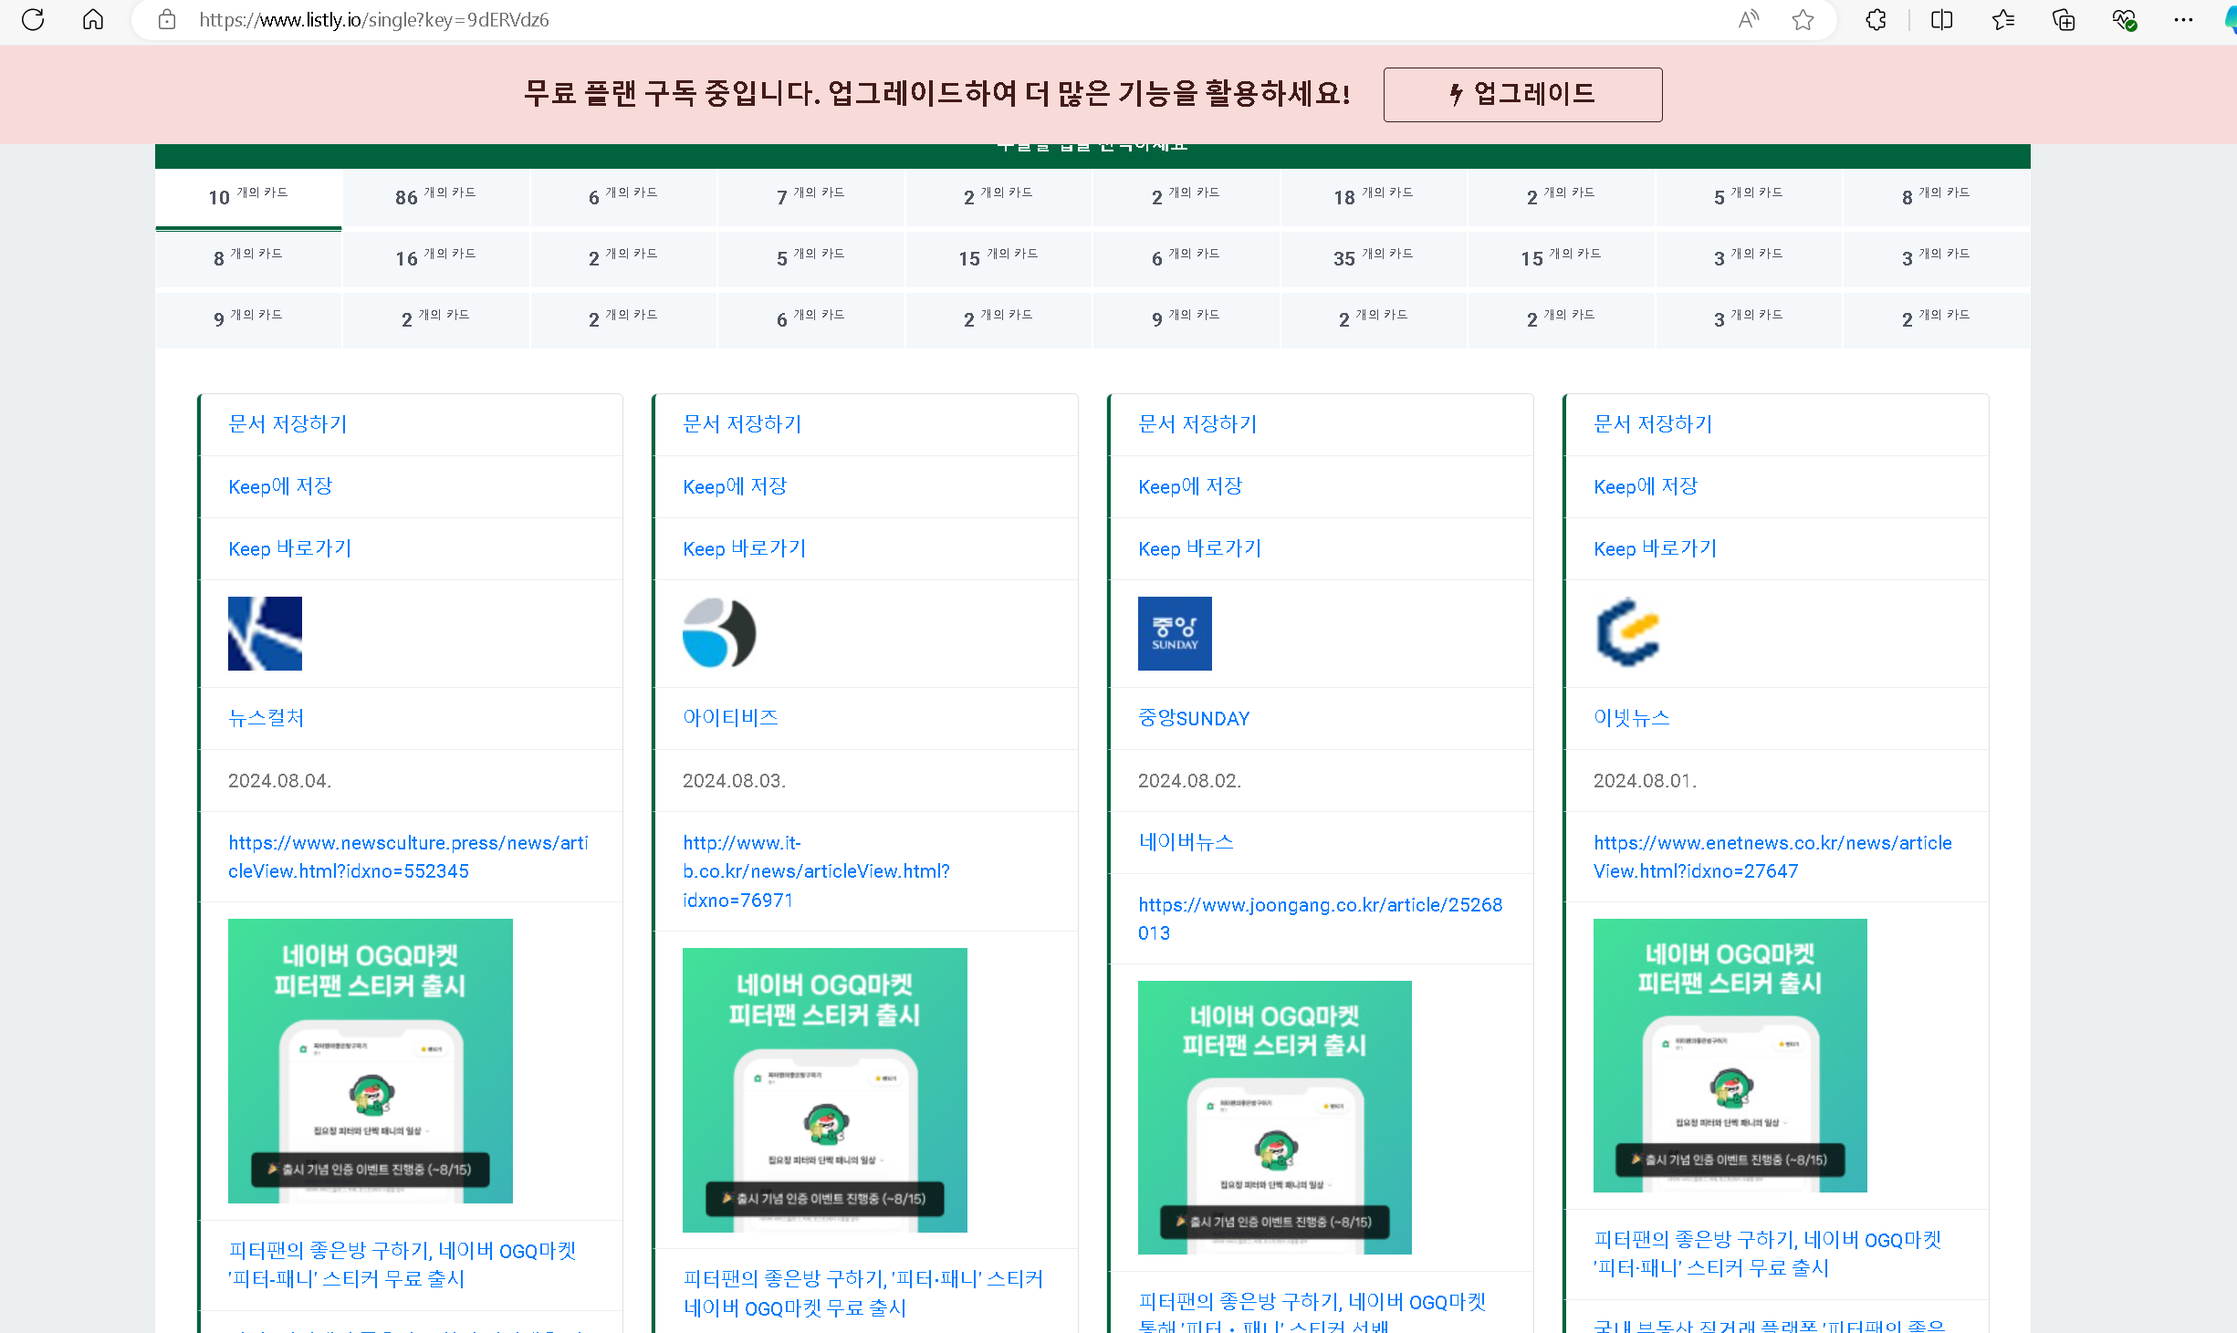Open 문서 저장하기 link in 중앙SUNDAY card
The width and height of the screenshot is (2237, 1333).
(1197, 424)
